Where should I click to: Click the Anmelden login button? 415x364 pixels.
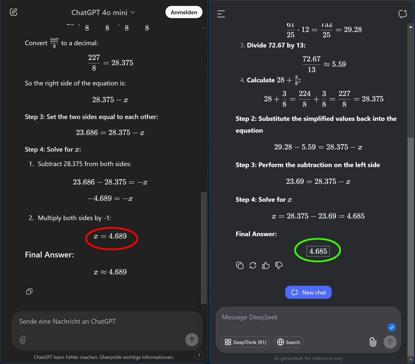tap(184, 12)
